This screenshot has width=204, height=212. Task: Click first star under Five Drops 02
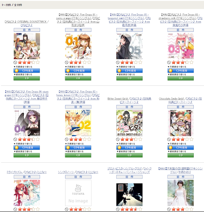coord(71,139)
